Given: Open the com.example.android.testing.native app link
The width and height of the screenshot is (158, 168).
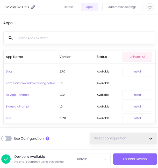Looking at the screenshot, I should pos(31,83).
